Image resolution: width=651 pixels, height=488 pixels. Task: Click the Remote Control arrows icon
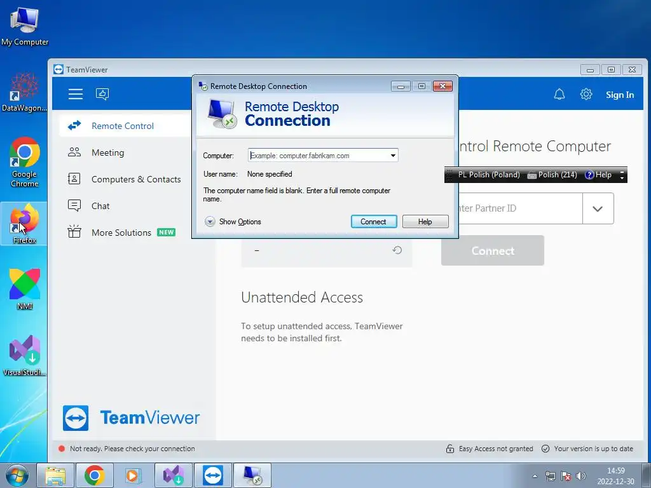pyautogui.click(x=74, y=125)
